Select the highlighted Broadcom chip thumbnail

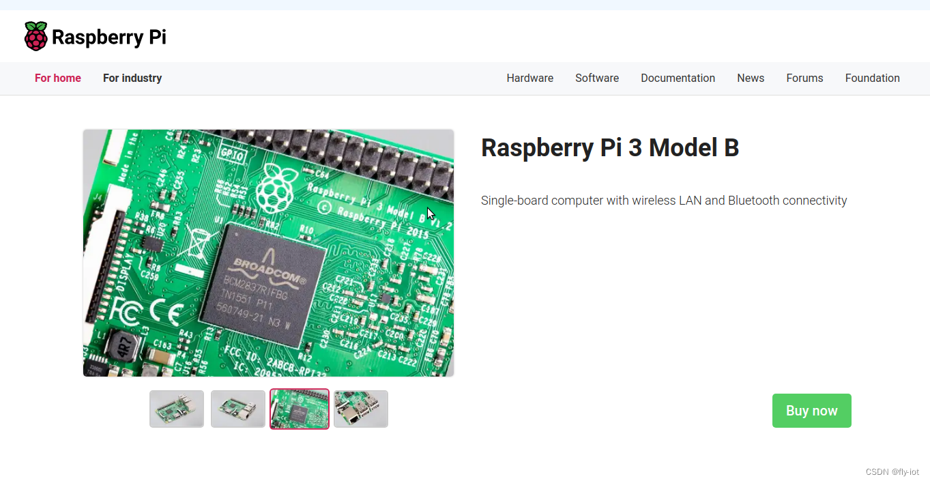(x=300, y=409)
